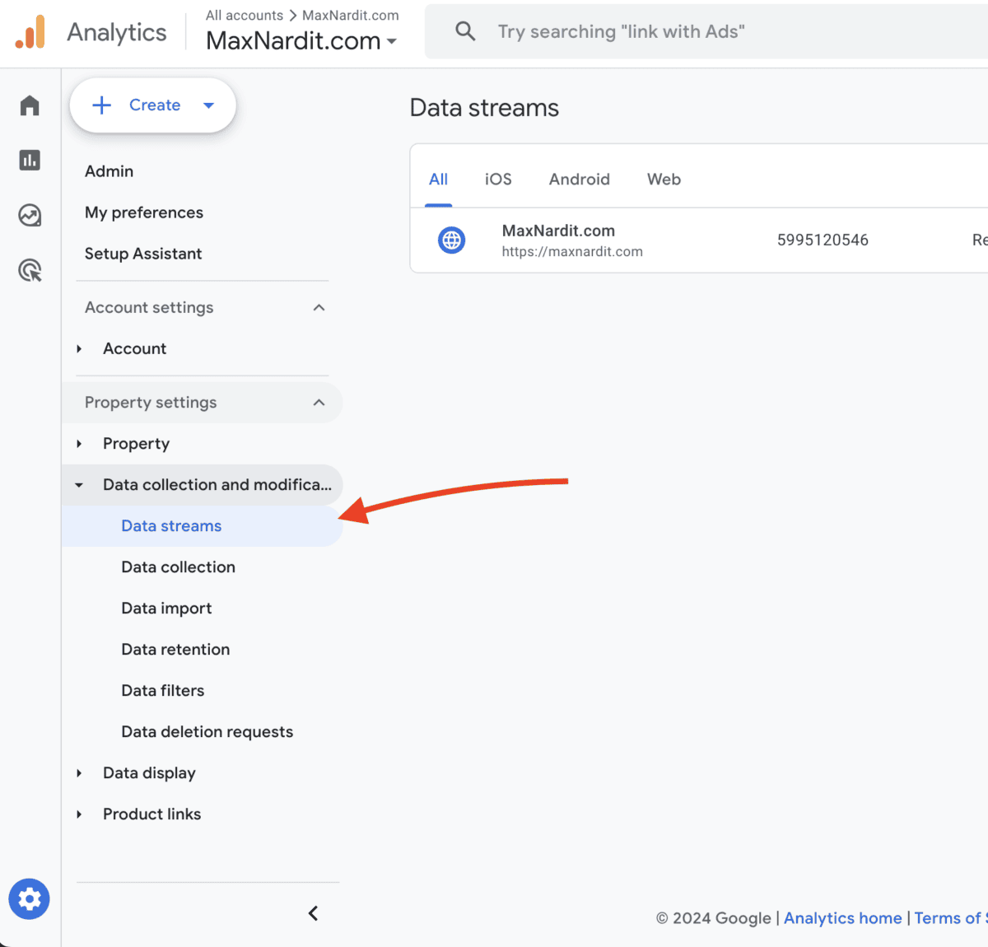Image resolution: width=988 pixels, height=947 pixels.
Task: Switch to the iOS tab
Action: (498, 180)
